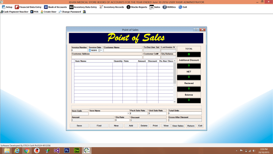Click the Invoice Number field
273x154 pixels.
(79, 50)
